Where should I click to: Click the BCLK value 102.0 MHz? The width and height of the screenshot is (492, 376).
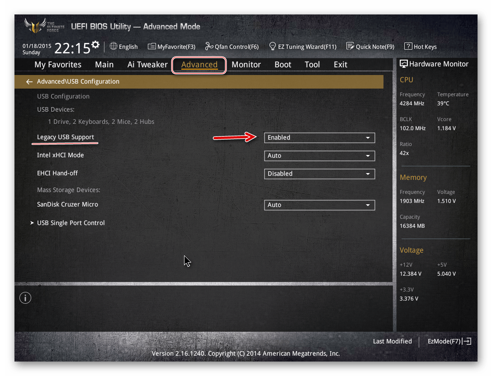[x=412, y=128]
